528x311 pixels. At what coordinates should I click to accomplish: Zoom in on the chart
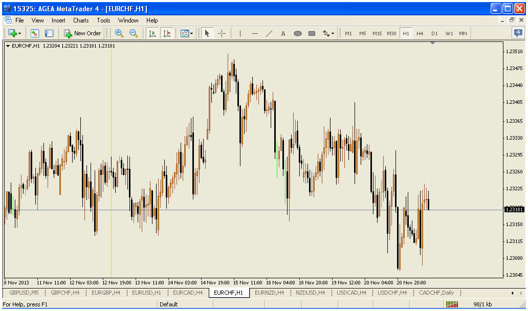119,33
